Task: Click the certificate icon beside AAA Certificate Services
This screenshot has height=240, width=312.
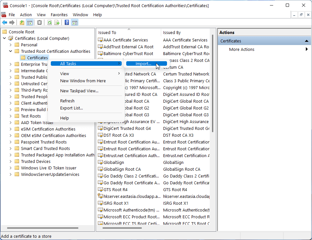Action: click(100, 40)
